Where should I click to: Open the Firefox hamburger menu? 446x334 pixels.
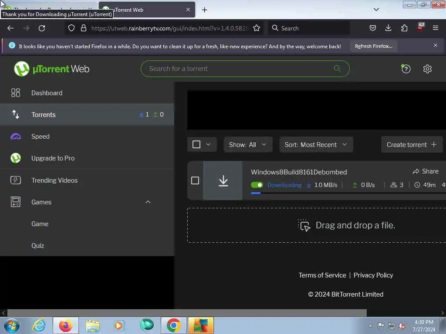[x=436, y=28]
